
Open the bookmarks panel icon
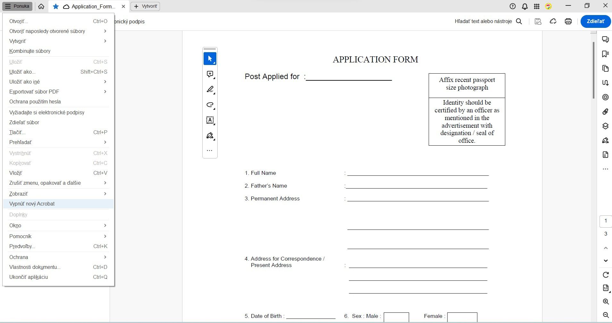click(x=605, y=54)
